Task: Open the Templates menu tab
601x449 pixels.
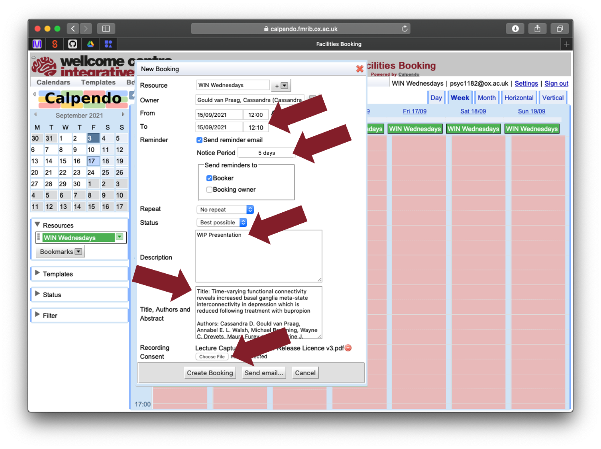Action: (x=98, y=82)
